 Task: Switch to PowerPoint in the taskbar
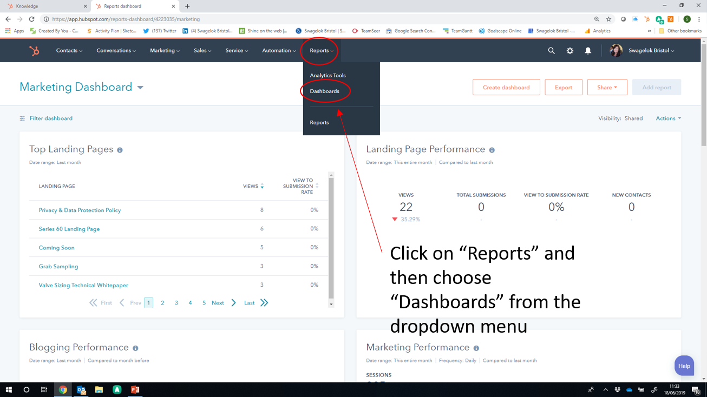(135, 389)
